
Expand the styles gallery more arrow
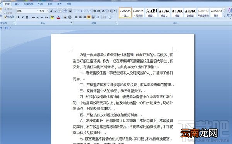224,16
